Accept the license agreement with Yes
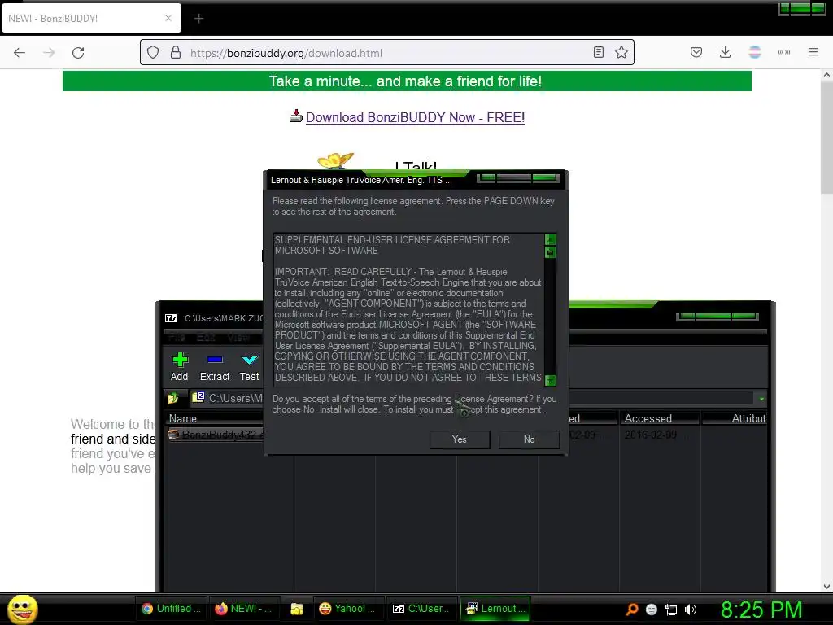This screenshot has width=833, height=625. click(x=460, y=439)
